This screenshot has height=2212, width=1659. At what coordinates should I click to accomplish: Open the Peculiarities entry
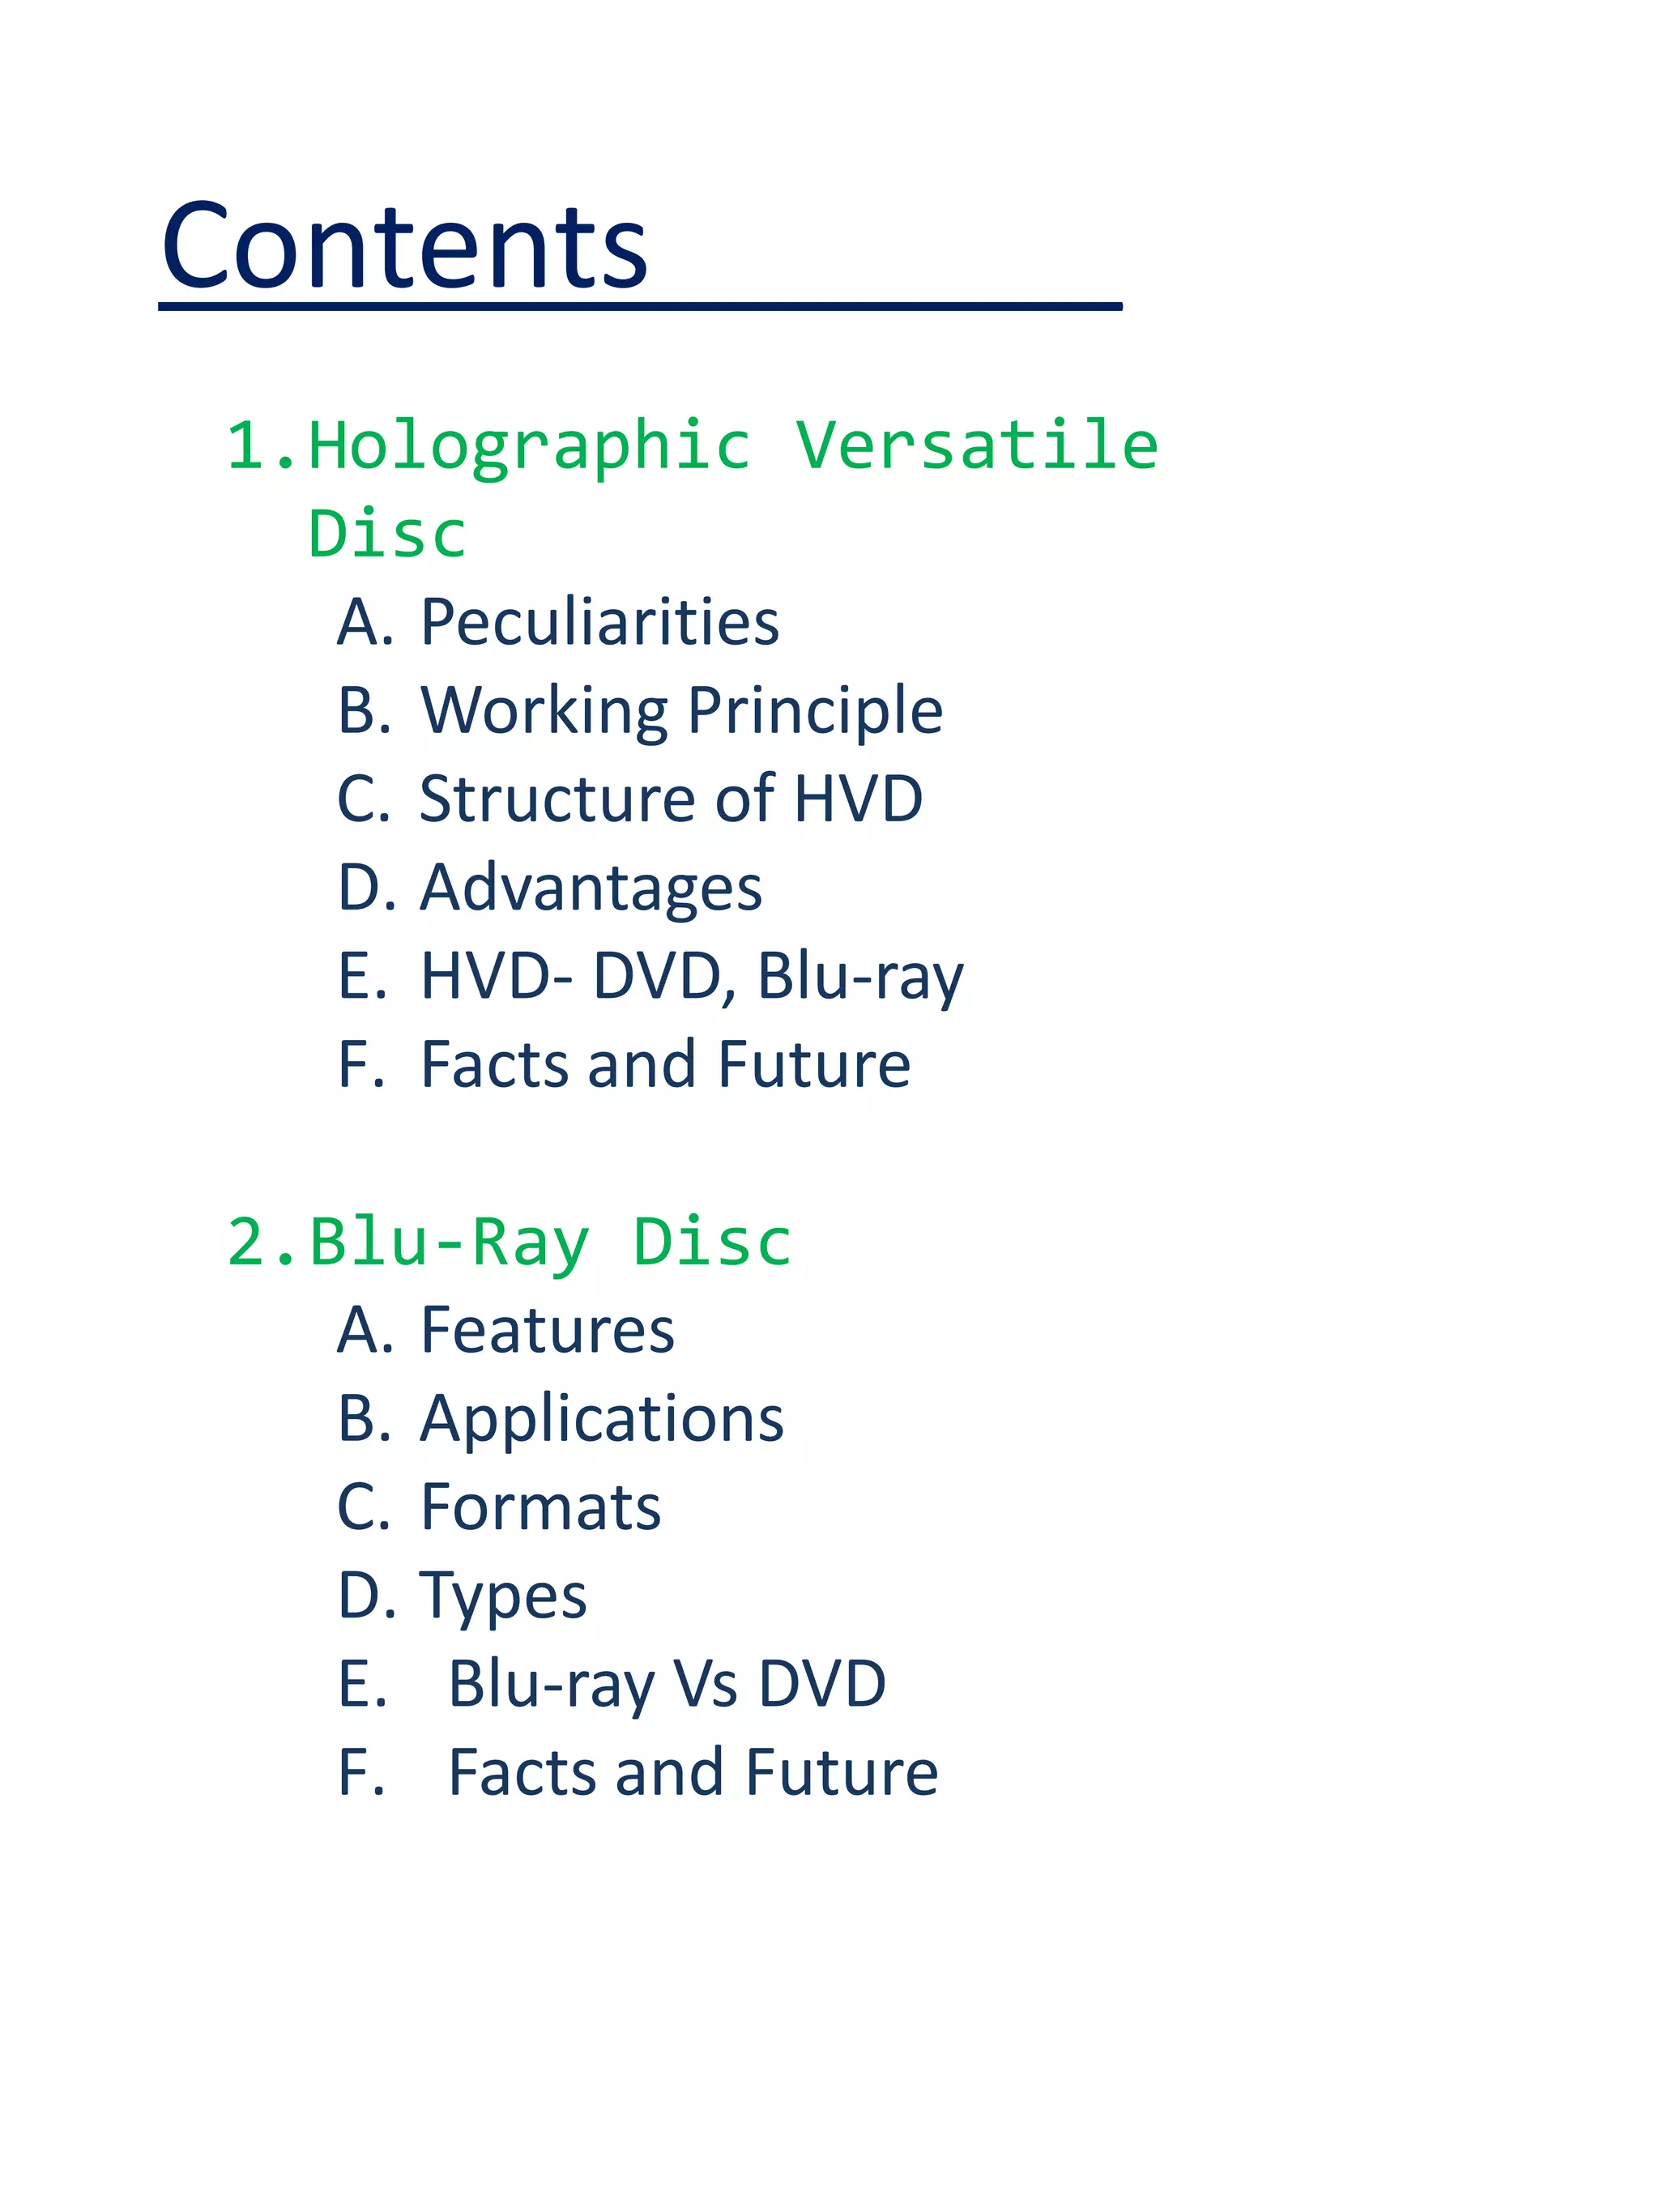point(599,623)
